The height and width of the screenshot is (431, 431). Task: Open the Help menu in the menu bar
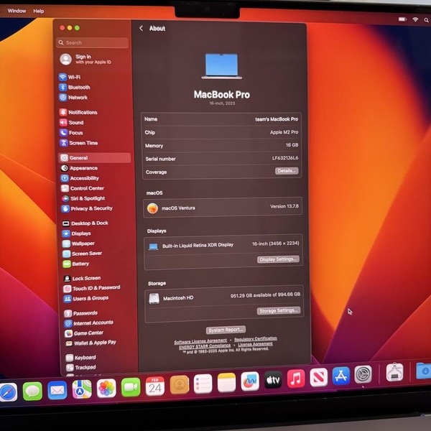pyautogui.click(x=39, y=11)
